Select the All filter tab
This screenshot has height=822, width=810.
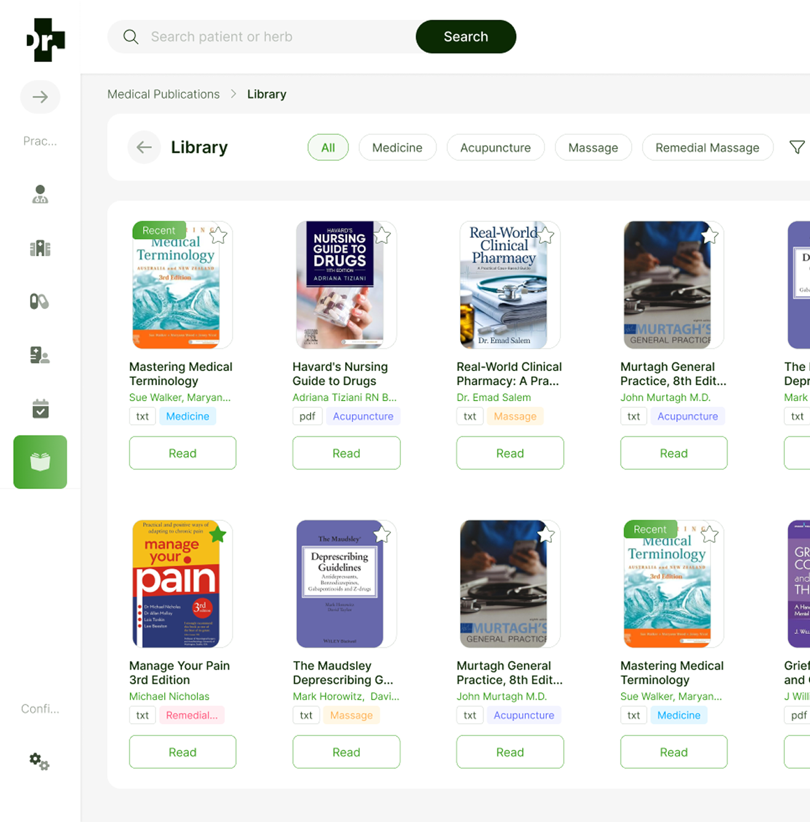pyautogui.click(x=328, y=147)
